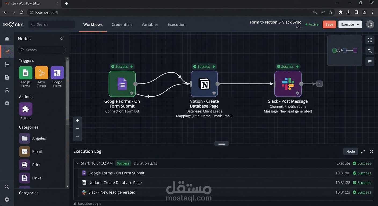378x206 pixels.
Task: Open a new browser tab
Action: (67, 3)
